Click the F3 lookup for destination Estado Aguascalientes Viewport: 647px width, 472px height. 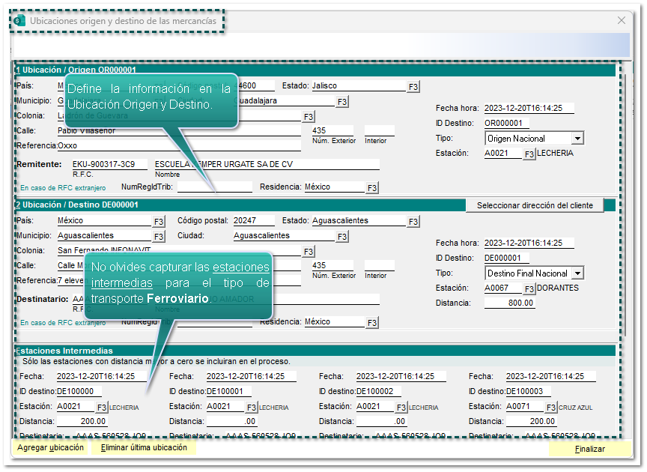pos(413,222)
